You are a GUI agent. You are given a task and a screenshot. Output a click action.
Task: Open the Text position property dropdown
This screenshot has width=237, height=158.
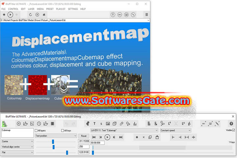(56, 136)
